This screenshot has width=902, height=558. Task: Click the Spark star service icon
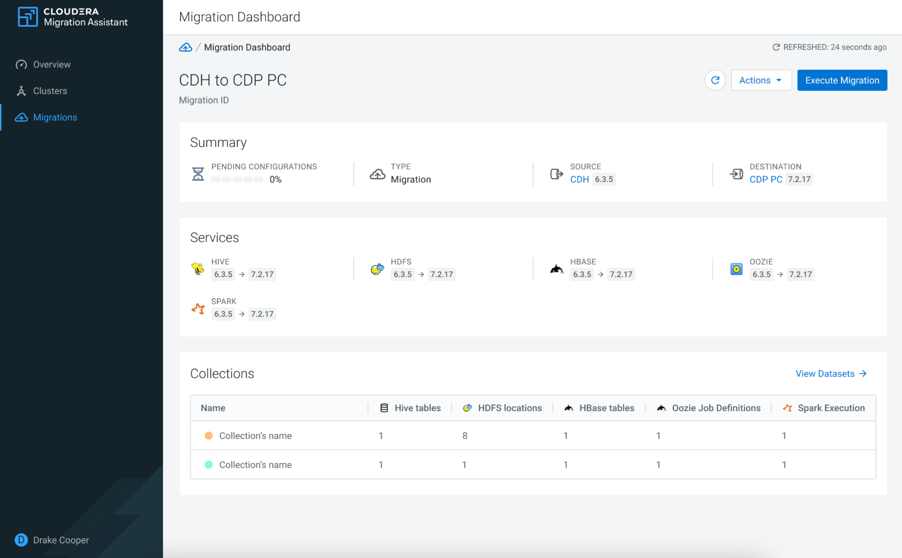pyautogui.click(x=198, y=309)
